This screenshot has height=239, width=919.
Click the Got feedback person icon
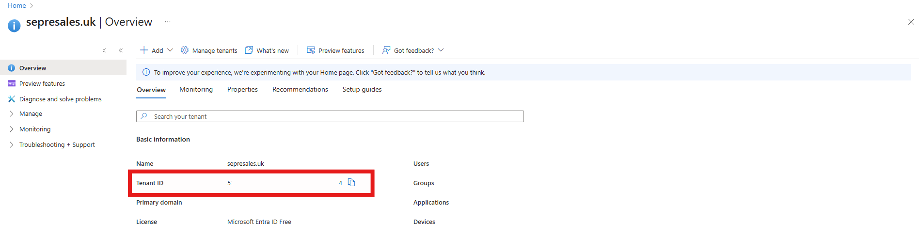pyautogui.click(x=386, y=50)
